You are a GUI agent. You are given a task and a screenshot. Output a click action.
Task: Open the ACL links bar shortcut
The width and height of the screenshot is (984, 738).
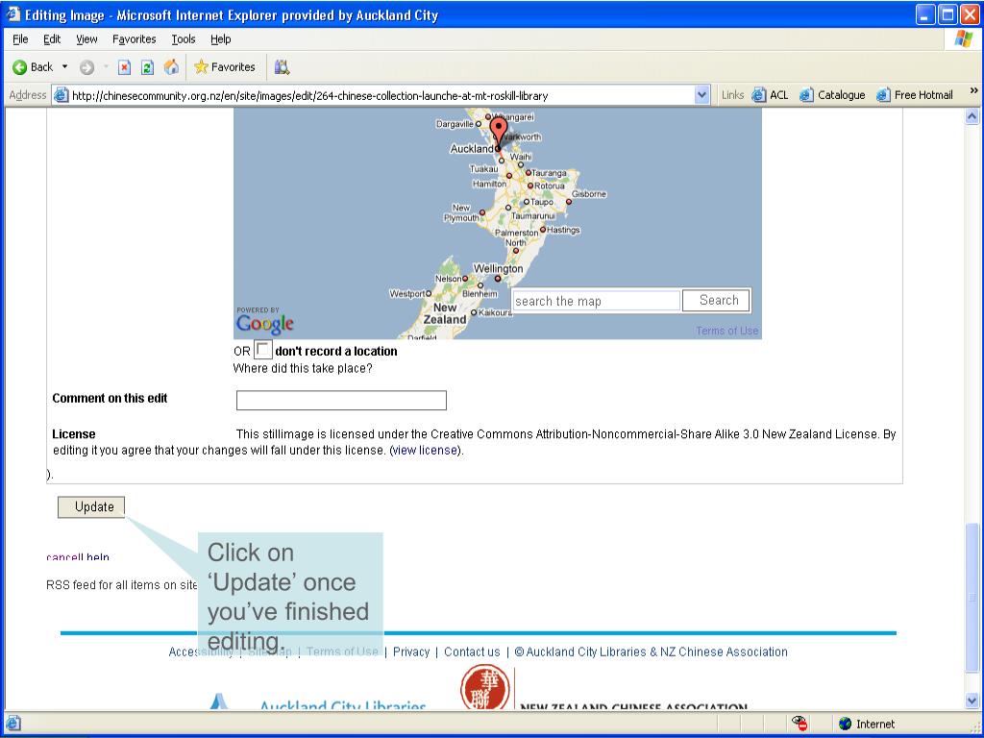pos(770,95)
